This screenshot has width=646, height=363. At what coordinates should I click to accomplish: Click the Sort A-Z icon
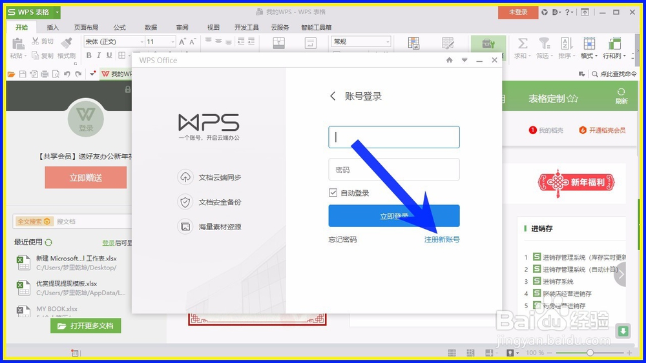(567, 43)
